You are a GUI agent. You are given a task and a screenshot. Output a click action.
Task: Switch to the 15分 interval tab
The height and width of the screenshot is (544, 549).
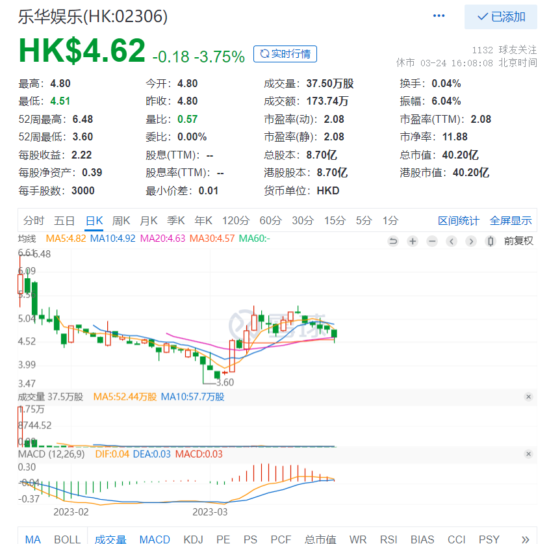coord(335,221)
